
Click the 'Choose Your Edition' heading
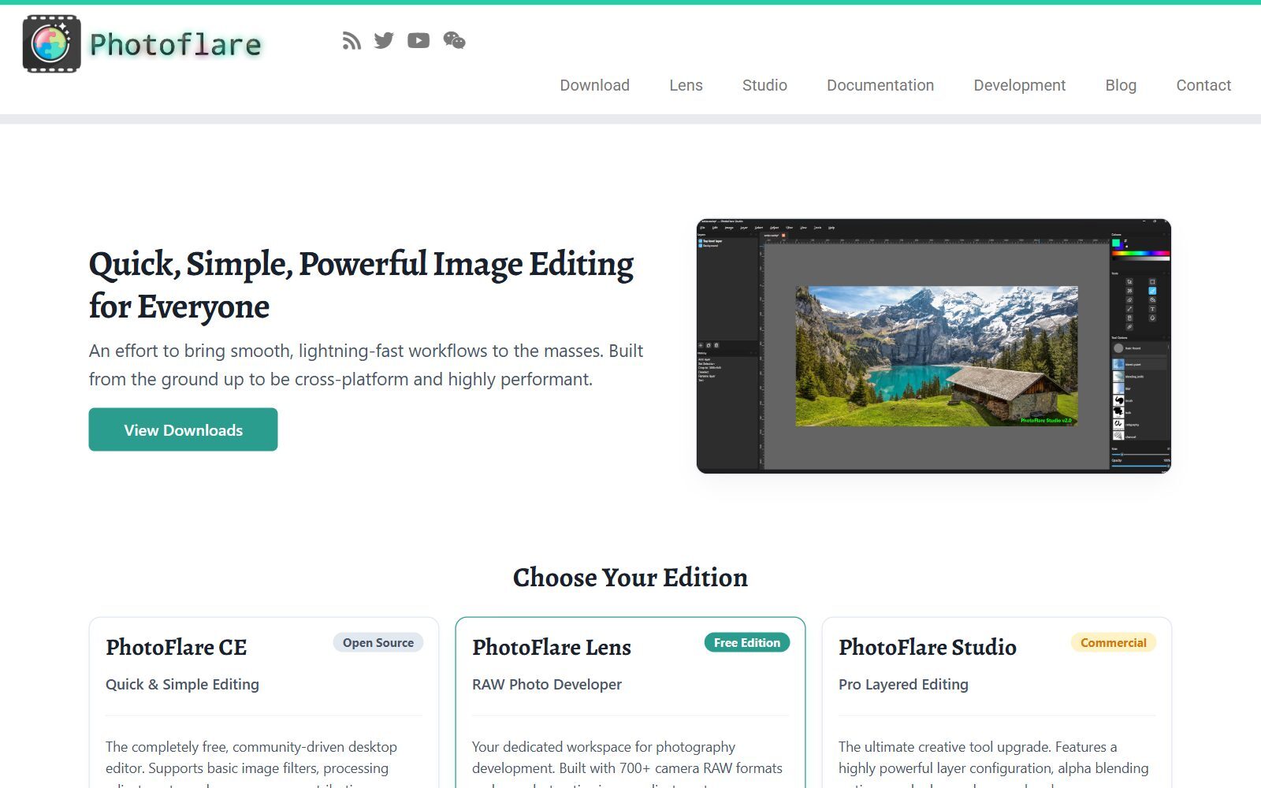coord(630,578)
